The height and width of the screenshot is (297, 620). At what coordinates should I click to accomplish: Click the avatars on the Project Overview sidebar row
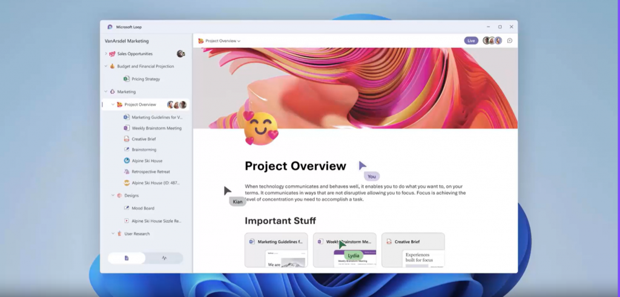click(x=177, y=105)
